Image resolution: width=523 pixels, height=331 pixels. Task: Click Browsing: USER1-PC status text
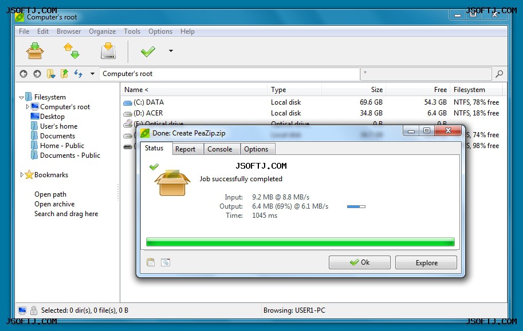pyautogui.click(x=294, y=310)
